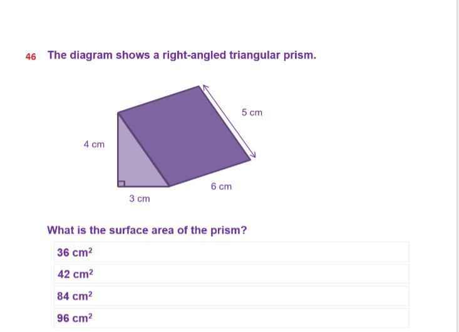Viewport: 459px width, 332px height.
Task: Click the heading 'The diagram shows a right-angled triangular prism'
Action: [x=182, y=55]
